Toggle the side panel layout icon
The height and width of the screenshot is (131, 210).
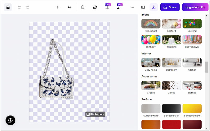tap(143, 7)
